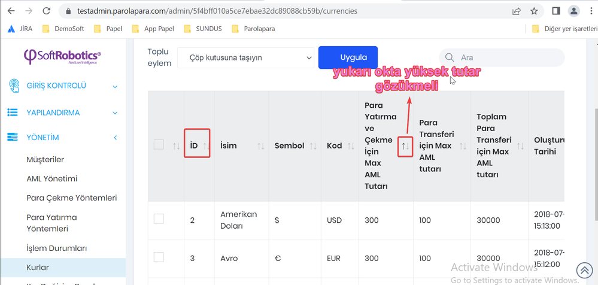Sort table by Kod column arrows
Viewport: 598px width, 285px height.
point(351,145)
